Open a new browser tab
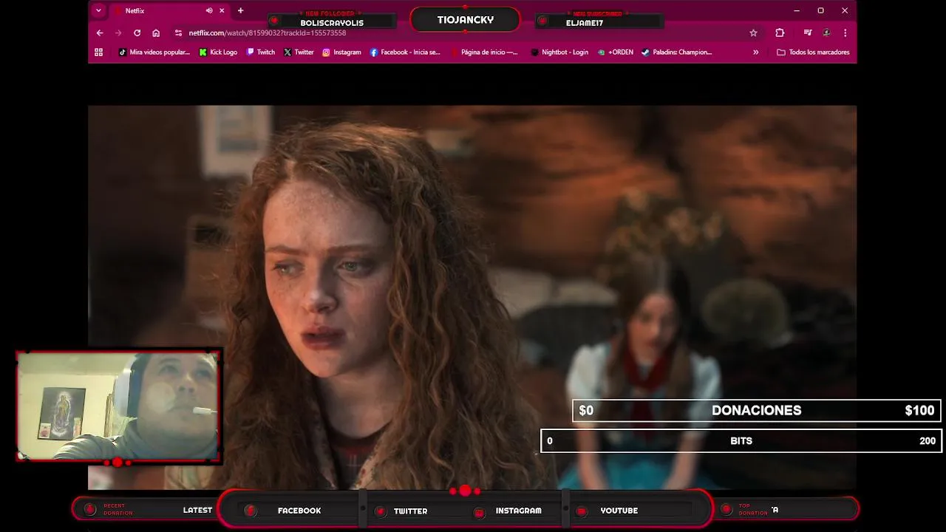 (240, 10)
